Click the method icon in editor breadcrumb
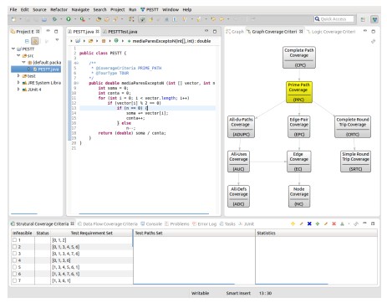This screenshot has height=303, width=387. [129, 41]
